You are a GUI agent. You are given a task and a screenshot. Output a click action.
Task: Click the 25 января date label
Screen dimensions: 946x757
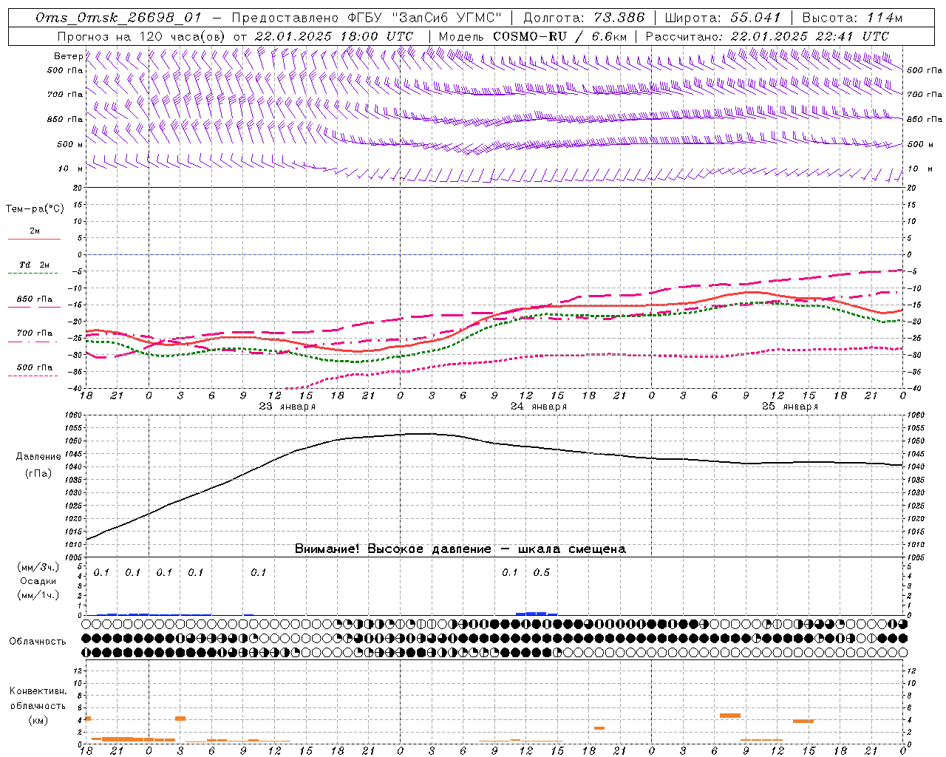point(790,407)
